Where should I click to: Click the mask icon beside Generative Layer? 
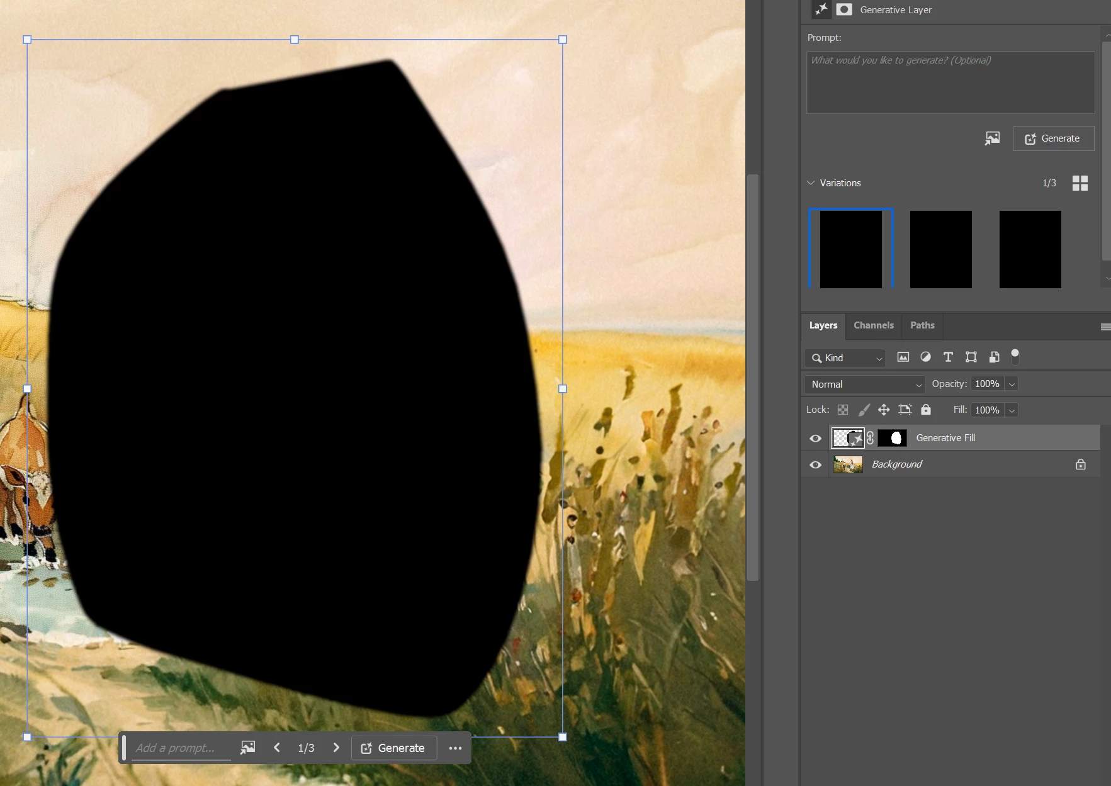pos(844,9)
